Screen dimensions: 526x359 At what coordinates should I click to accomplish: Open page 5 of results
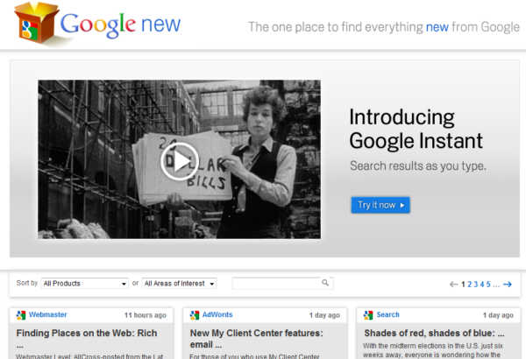pyautogui.click(x=488, y=285)
